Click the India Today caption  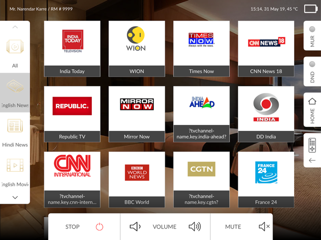72,71
